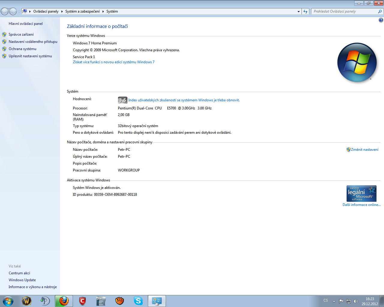Image resolution: width=384 pixels, height=307 pixels.
Task: Open Další informace online link
Action: click(x=361, y=205)
